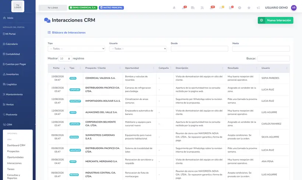Click the Buscar search field
The width and height of the screenshot is (302, 180).
click(x=274, y=58)
